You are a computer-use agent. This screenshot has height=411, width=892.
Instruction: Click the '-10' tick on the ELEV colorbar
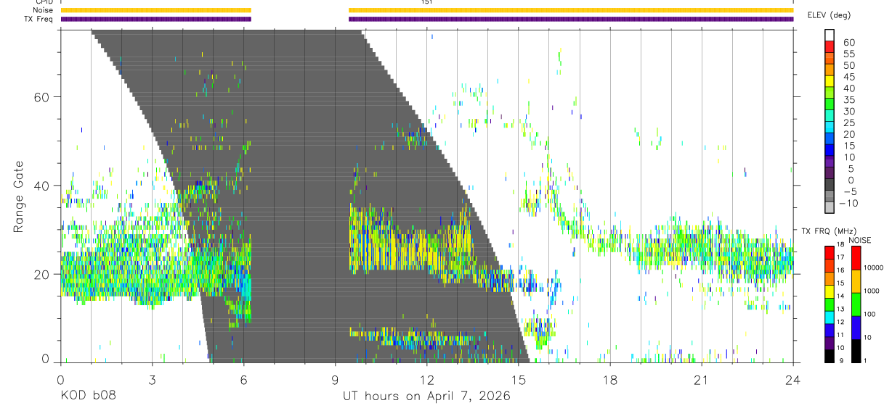click(x=847, y=203)
